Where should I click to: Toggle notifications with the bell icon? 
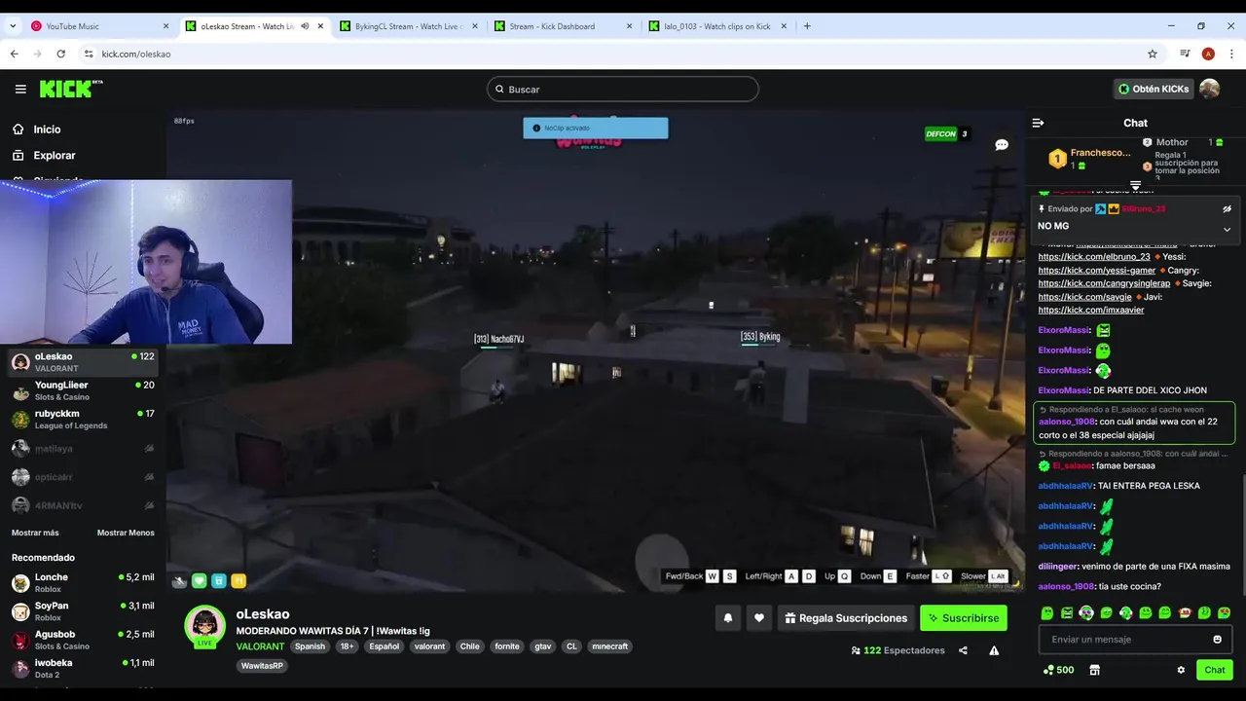[x=727, y=618]
